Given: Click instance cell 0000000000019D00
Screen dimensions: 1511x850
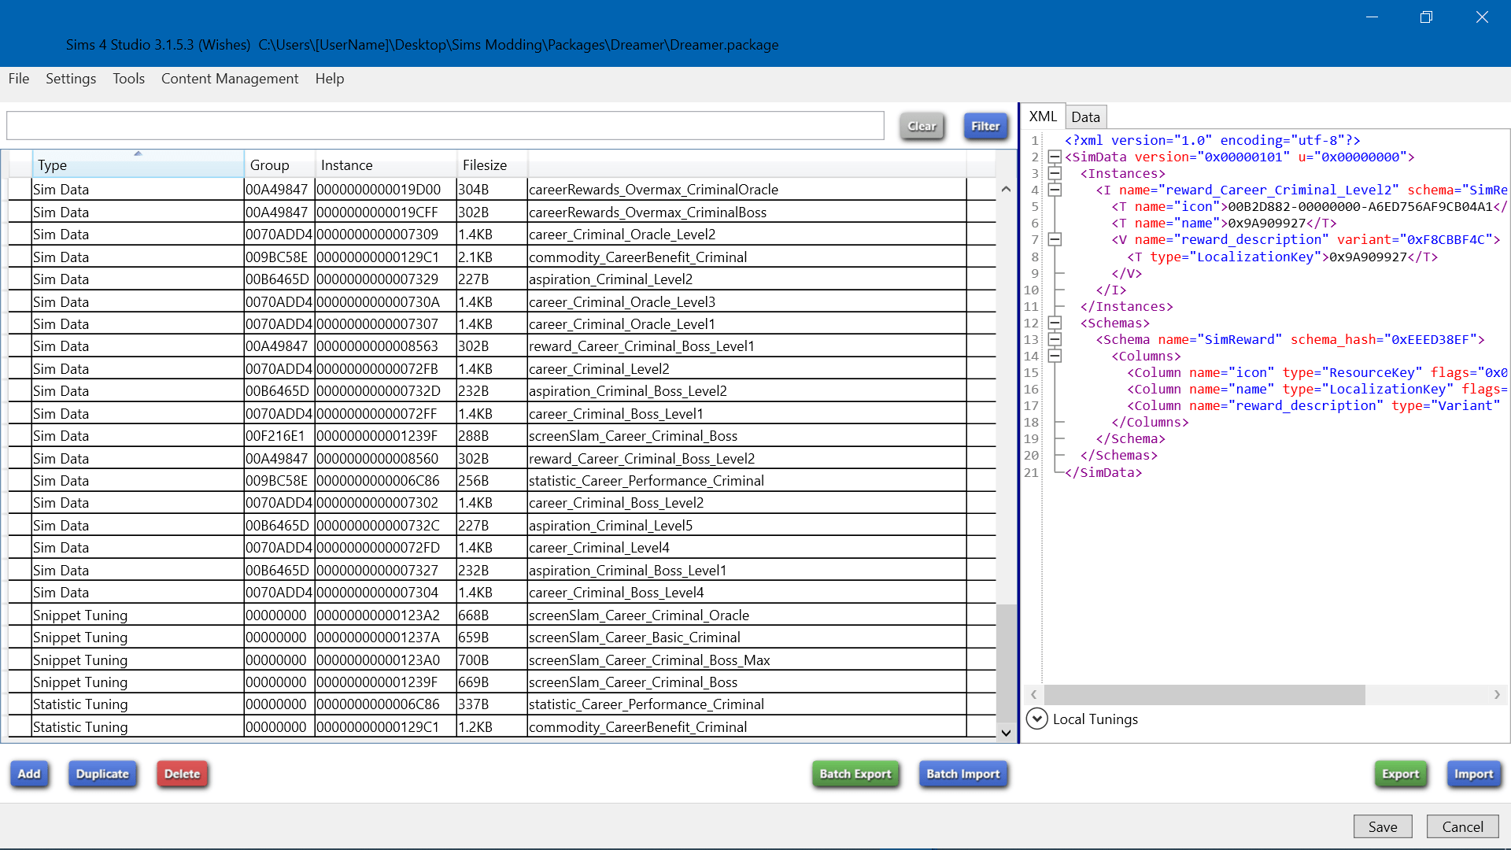Looking at the screenshot, I should click(386, 189).
